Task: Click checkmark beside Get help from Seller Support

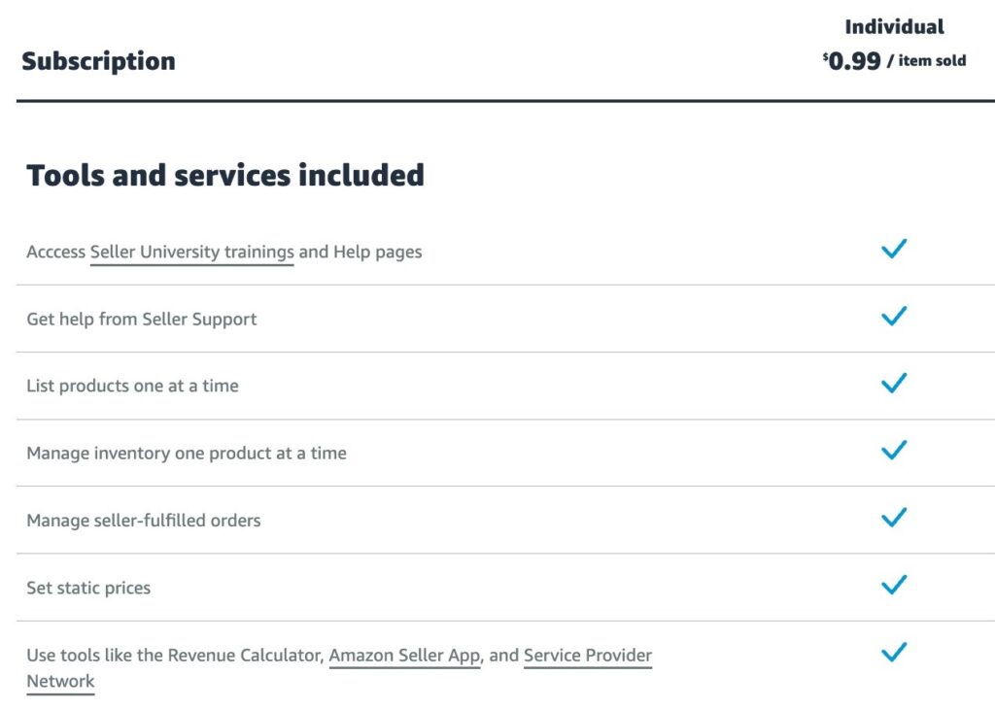Action: tap(893, 317)
